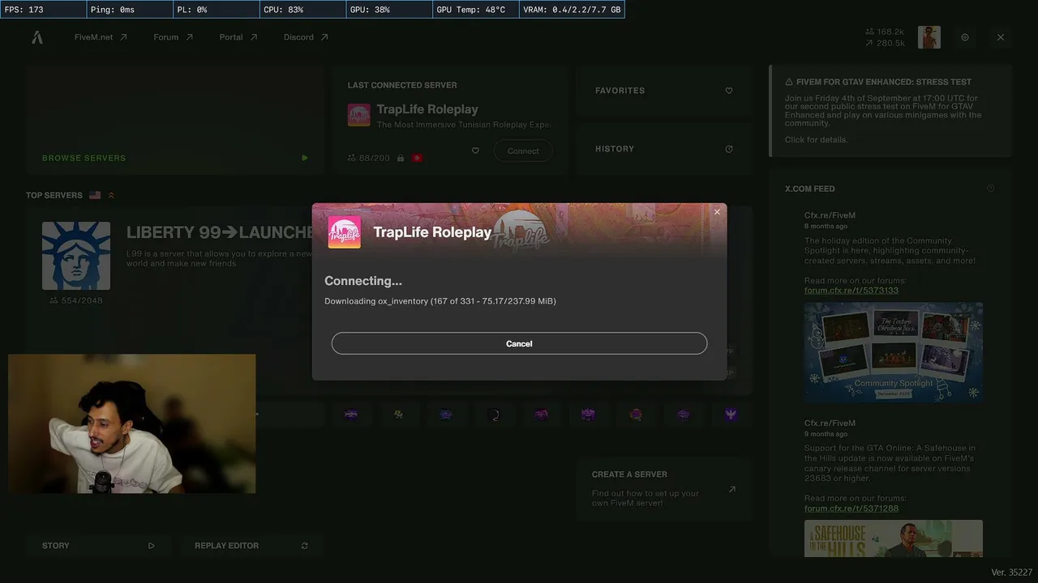Click the Connecting... status heading
1038x583 pixels.
pyautogui.click(x=363, y=281)
